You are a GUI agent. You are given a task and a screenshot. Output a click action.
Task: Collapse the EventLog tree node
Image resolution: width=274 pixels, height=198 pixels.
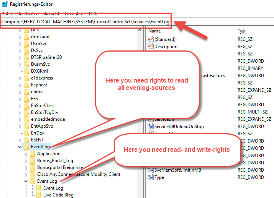tap(20, 147)
